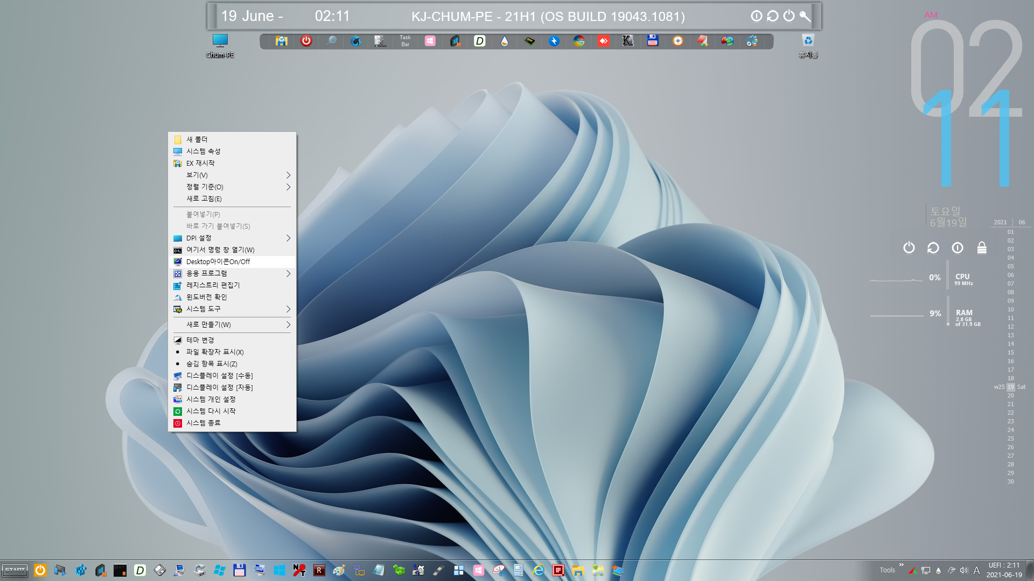Click the power icon in the title bar widget
The width and height of the screenshot is (1034, 581).
point(789,16)
